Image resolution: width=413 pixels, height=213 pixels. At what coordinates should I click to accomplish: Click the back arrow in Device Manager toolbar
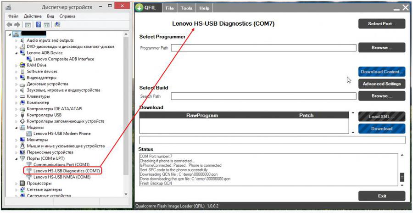click(x=10, y=25)
